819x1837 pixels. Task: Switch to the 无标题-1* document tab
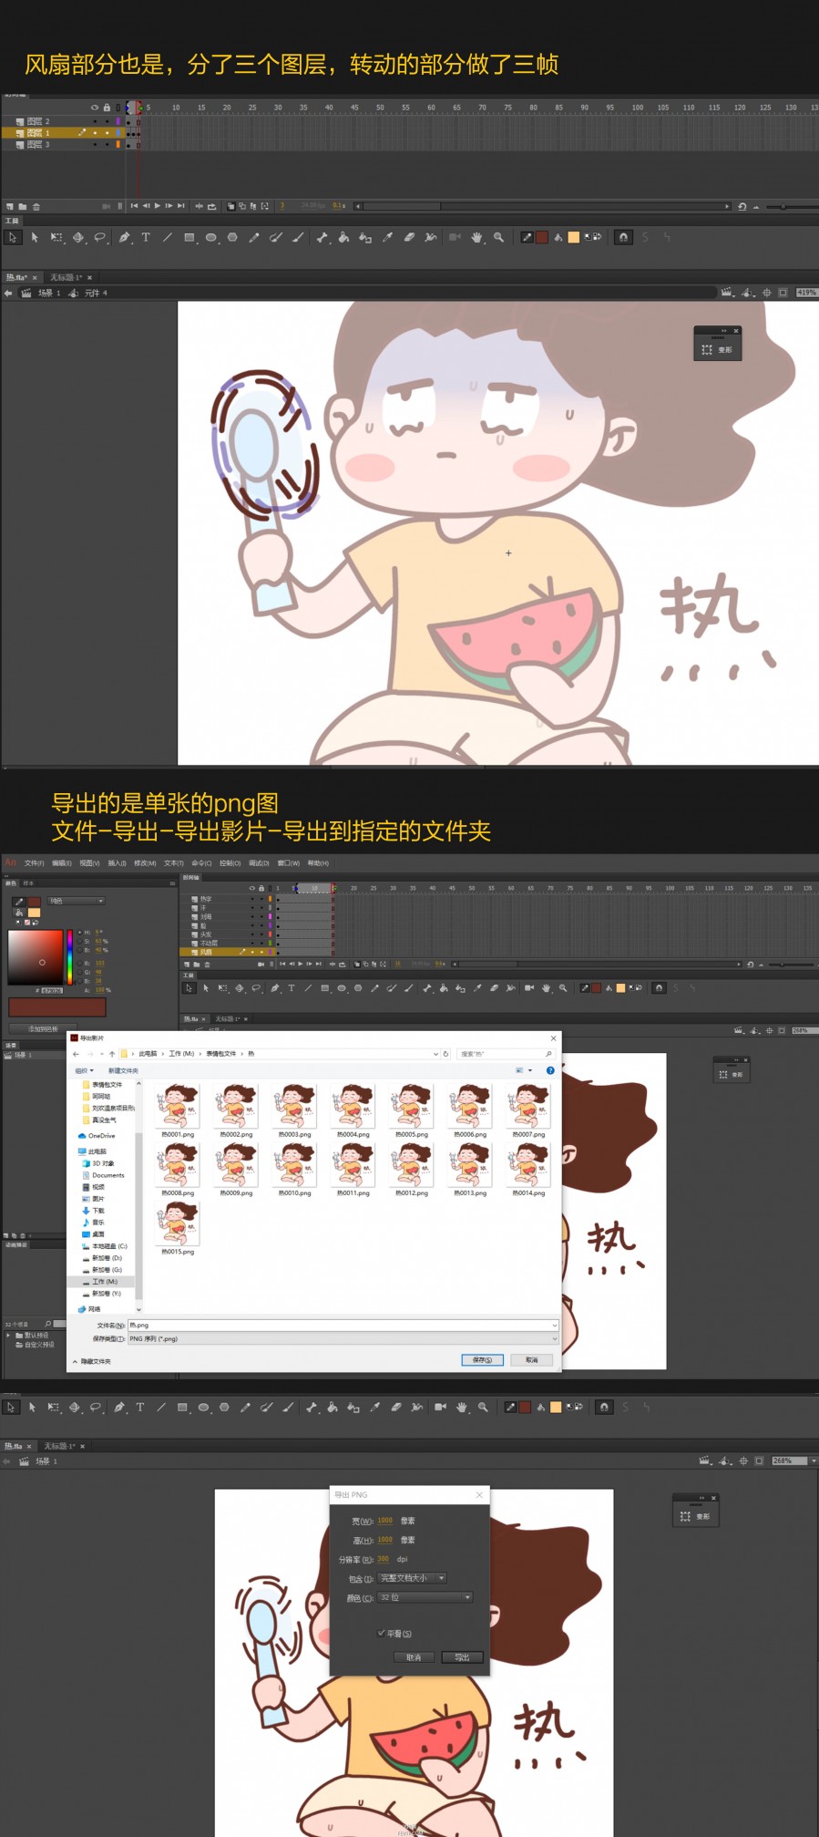click(66, 277)
